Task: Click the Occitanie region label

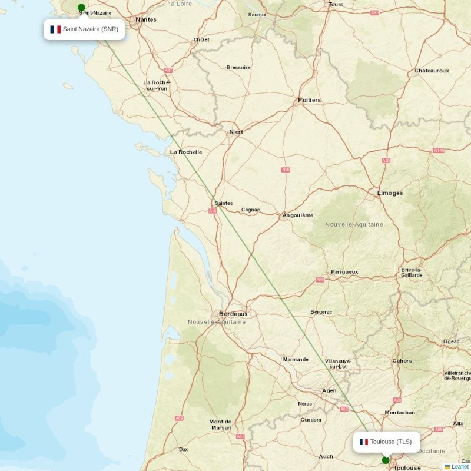Action: [x=432, y=451]
